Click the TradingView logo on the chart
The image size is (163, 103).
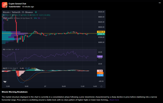coord(5,82)
